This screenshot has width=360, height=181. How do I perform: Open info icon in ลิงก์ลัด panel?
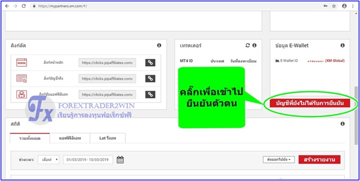pos(159,46)
